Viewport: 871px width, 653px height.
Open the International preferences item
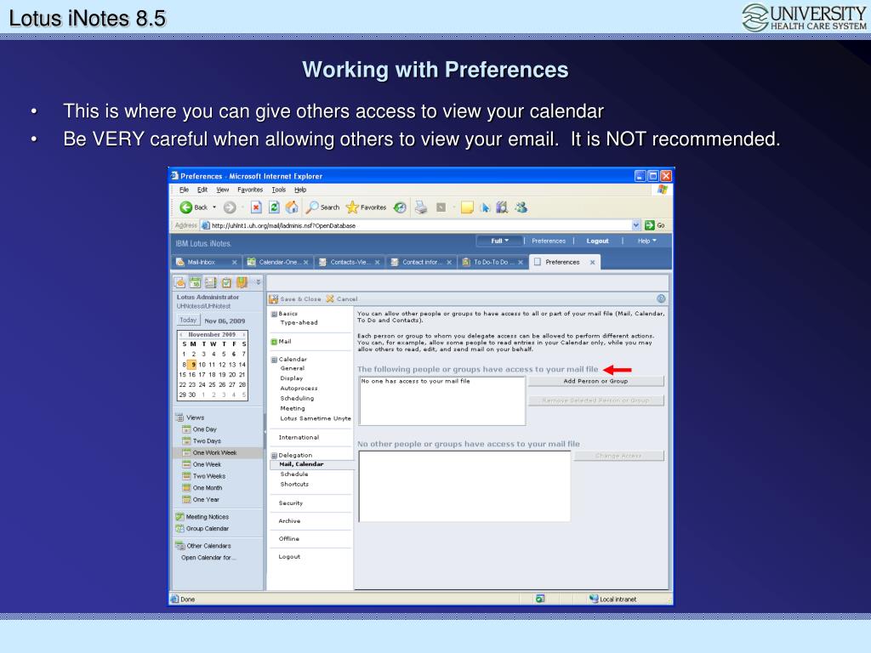coord(299,438)
